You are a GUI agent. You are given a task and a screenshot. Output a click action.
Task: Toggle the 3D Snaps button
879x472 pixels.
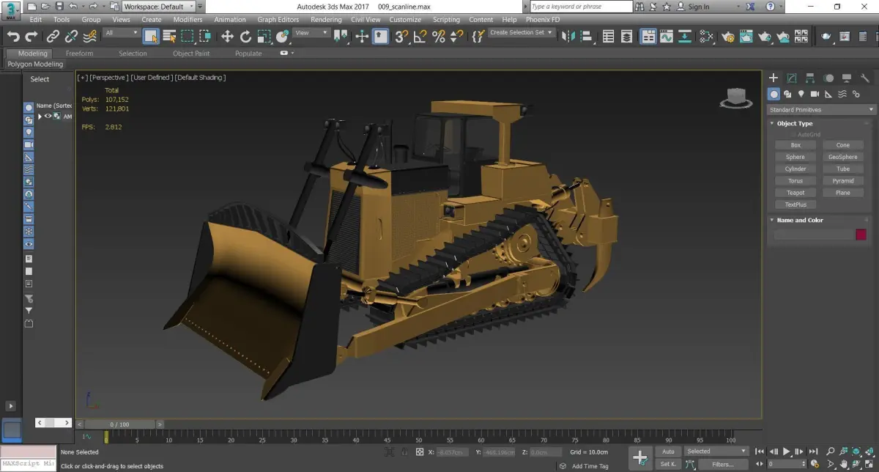401,36
